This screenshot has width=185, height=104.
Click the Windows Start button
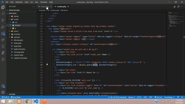pyautogui.click(x=3, y=101)
